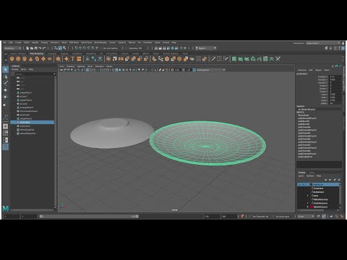Create a polygon cone from the shelf

click(30, 58)
